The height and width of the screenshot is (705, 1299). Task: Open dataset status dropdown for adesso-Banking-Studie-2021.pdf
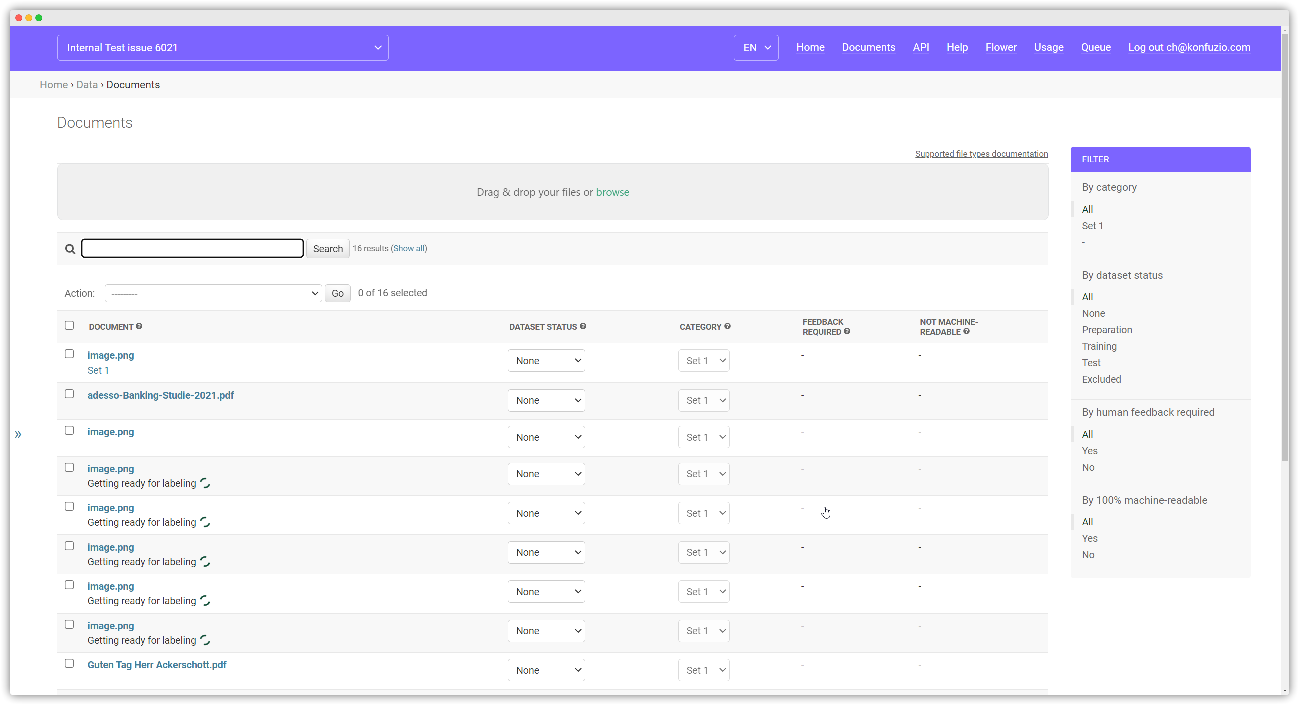tap(546, 400)
